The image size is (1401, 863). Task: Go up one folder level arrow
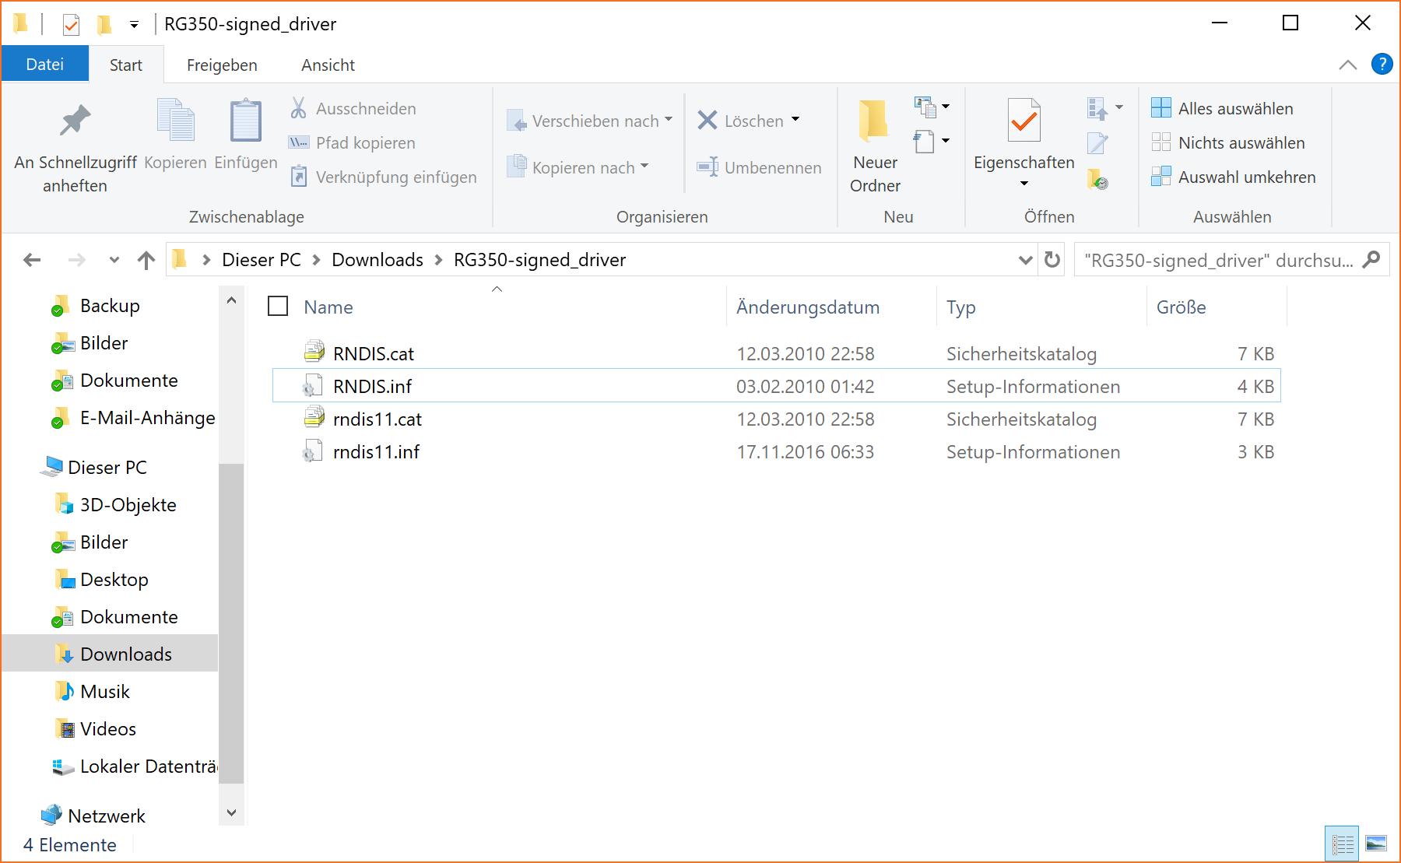click(x=146, y=260)
